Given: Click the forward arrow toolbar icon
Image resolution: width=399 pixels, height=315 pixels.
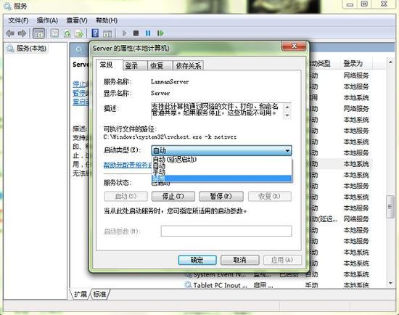Looking at the screenshot, I should 22,33.
